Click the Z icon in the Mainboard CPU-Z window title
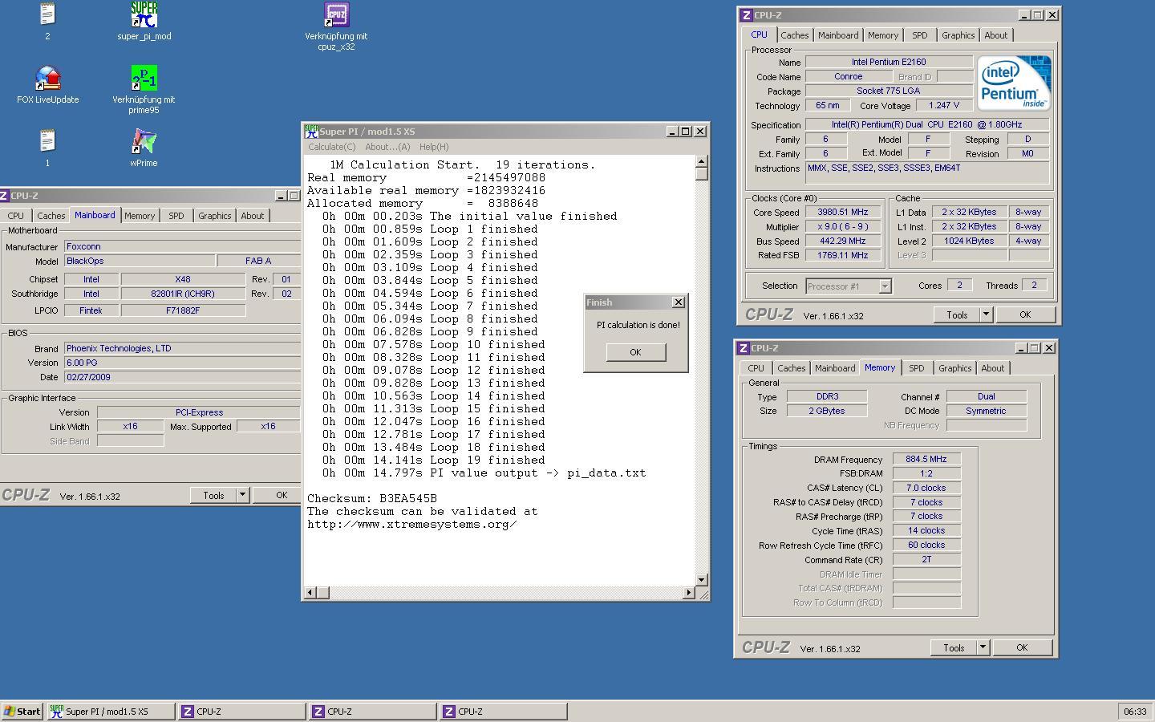 [4, 195]
